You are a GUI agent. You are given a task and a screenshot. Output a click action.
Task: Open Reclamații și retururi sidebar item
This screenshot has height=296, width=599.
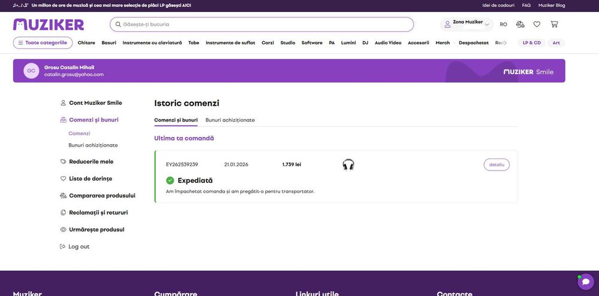(95, 212)
